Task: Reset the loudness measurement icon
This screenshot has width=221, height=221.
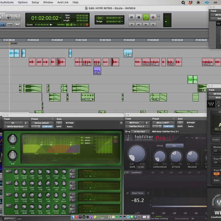Action: tap(148, 193)
